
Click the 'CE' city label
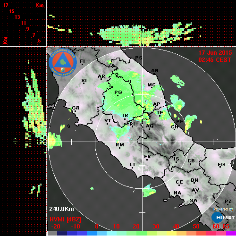(179, 182)
